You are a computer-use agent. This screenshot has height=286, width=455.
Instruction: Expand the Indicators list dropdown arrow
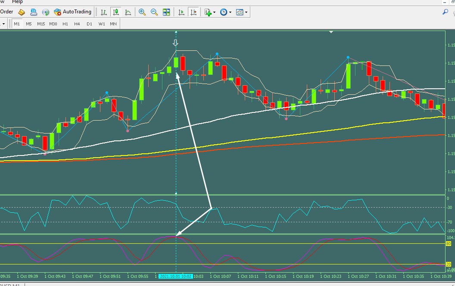click(214, 12)
